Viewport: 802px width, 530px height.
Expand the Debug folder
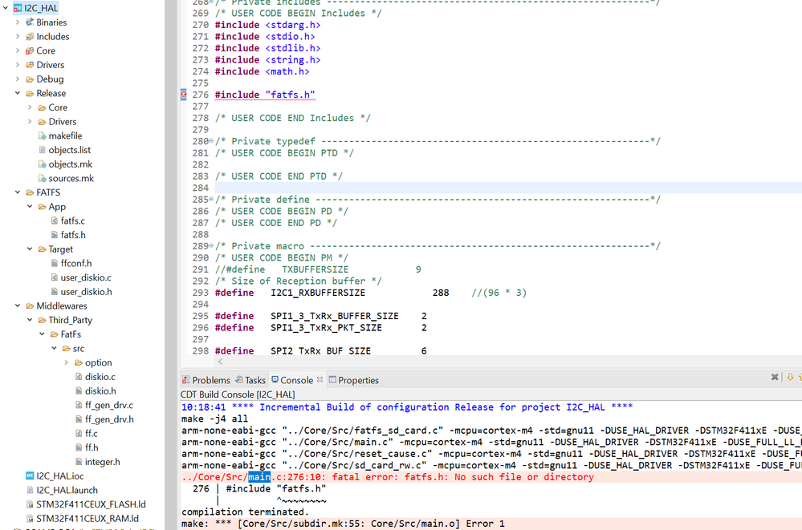coord(18,79)
